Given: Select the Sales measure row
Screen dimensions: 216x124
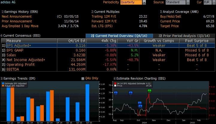Looking at the screenshot, I should click(108, 55).
